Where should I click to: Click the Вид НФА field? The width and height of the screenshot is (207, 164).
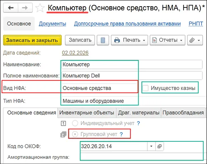(100, 88)
